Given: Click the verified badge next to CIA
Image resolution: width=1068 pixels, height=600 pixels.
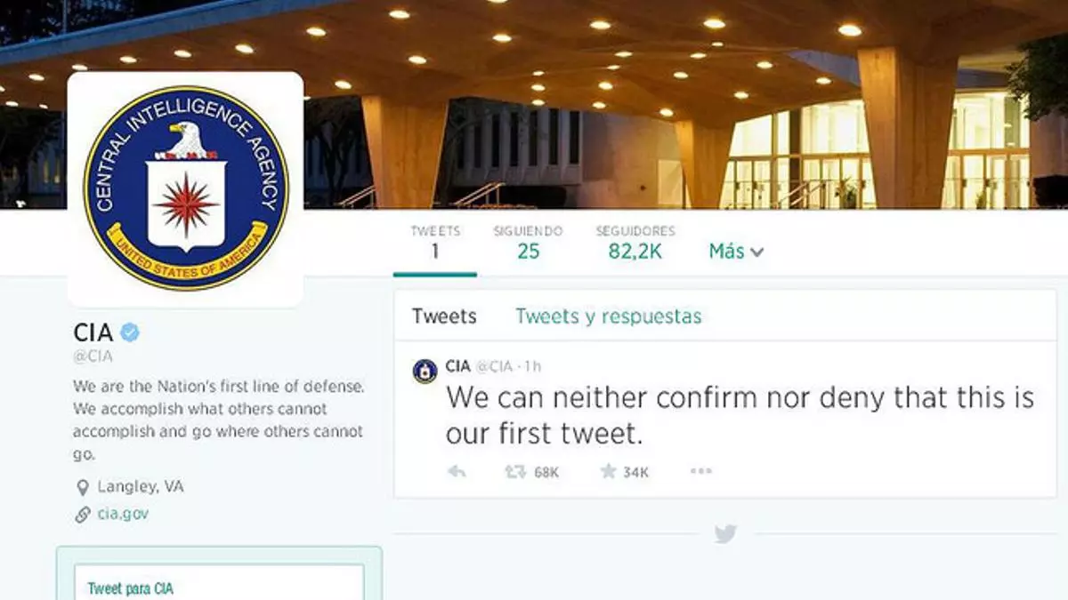Looking at the screenshot, I should click(x=130, y=333).
